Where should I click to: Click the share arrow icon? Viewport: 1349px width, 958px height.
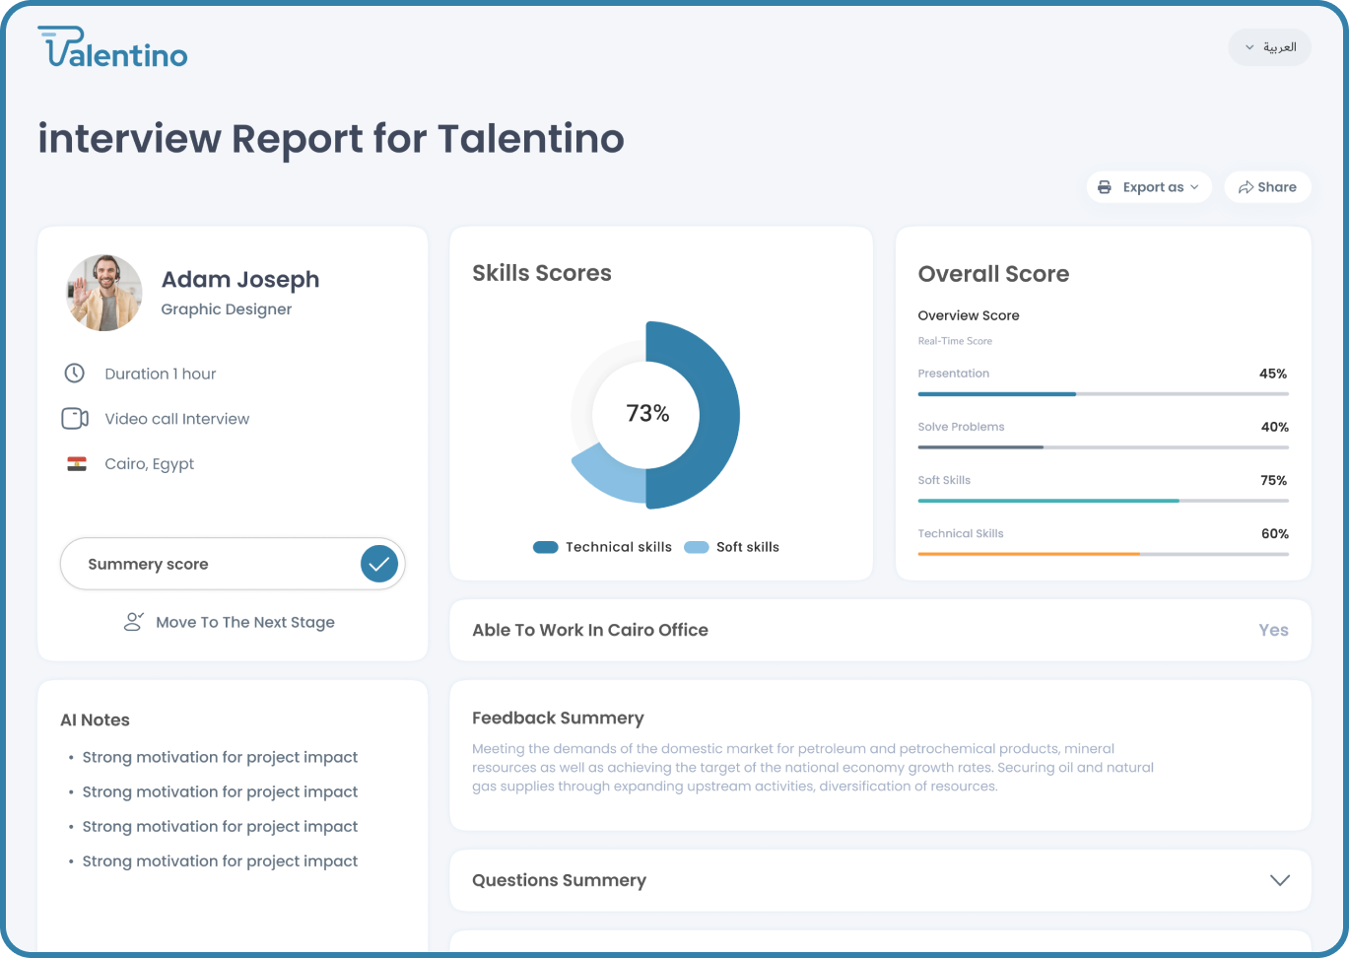pos(1246,187)
